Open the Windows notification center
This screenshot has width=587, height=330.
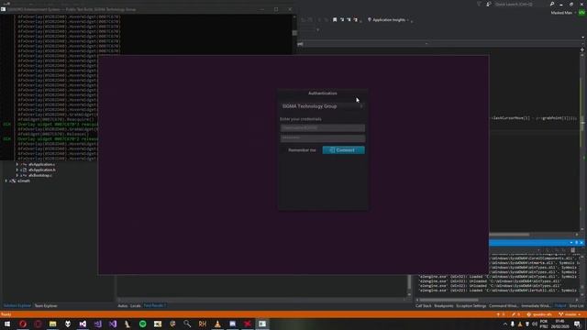pyautogui.click(x=577, y=324)
